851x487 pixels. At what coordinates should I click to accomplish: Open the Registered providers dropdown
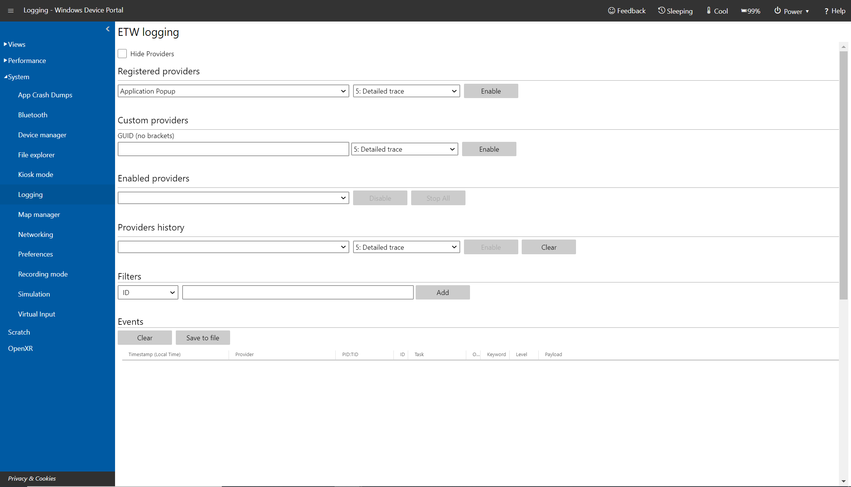tap(232, 91)
